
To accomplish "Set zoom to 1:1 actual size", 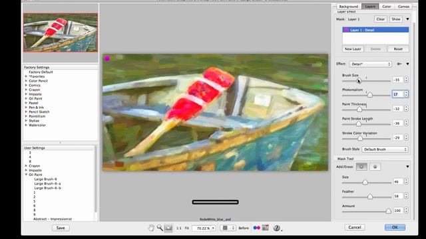I will 179,228.
